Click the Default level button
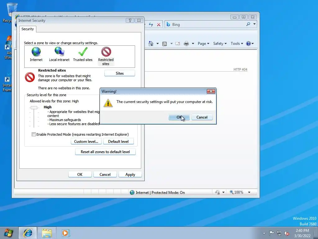 pyautogui.click(x=118, y=142)
